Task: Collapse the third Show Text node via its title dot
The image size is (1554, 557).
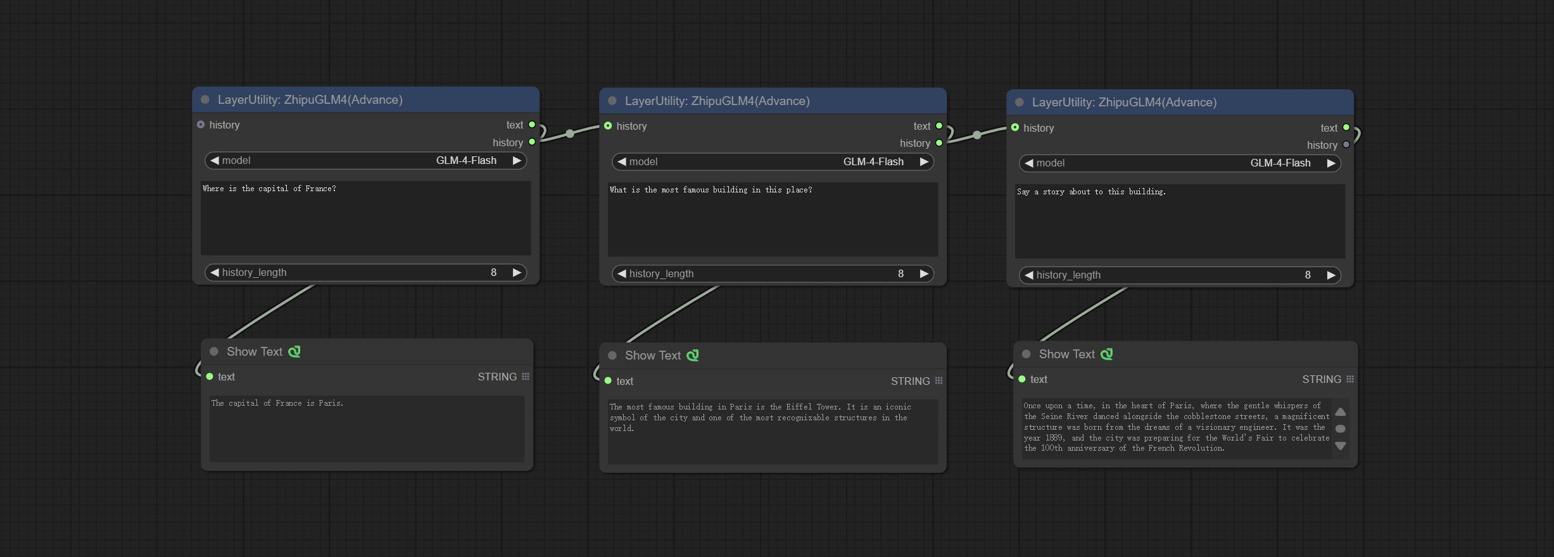Action: tap(1027, 354)
